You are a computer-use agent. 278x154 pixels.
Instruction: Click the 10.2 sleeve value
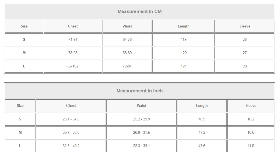pyautogui.click(x=251, y=119)
